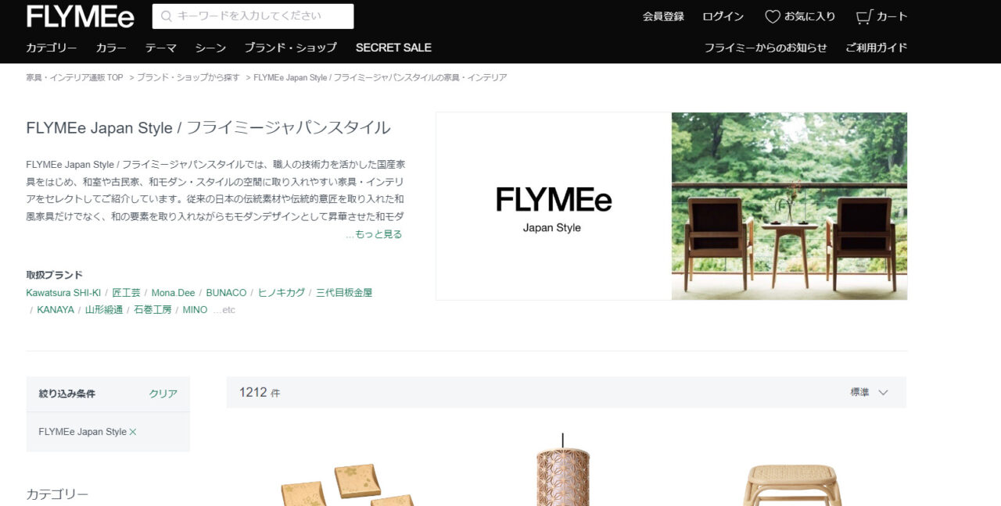
Task: Open the SECRET SALE menu item
Action: point(393,48)
